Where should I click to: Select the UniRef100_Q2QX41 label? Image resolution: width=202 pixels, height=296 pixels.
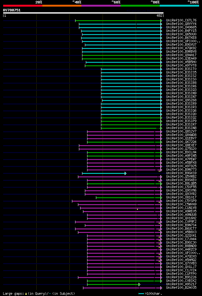coord(181,236)
